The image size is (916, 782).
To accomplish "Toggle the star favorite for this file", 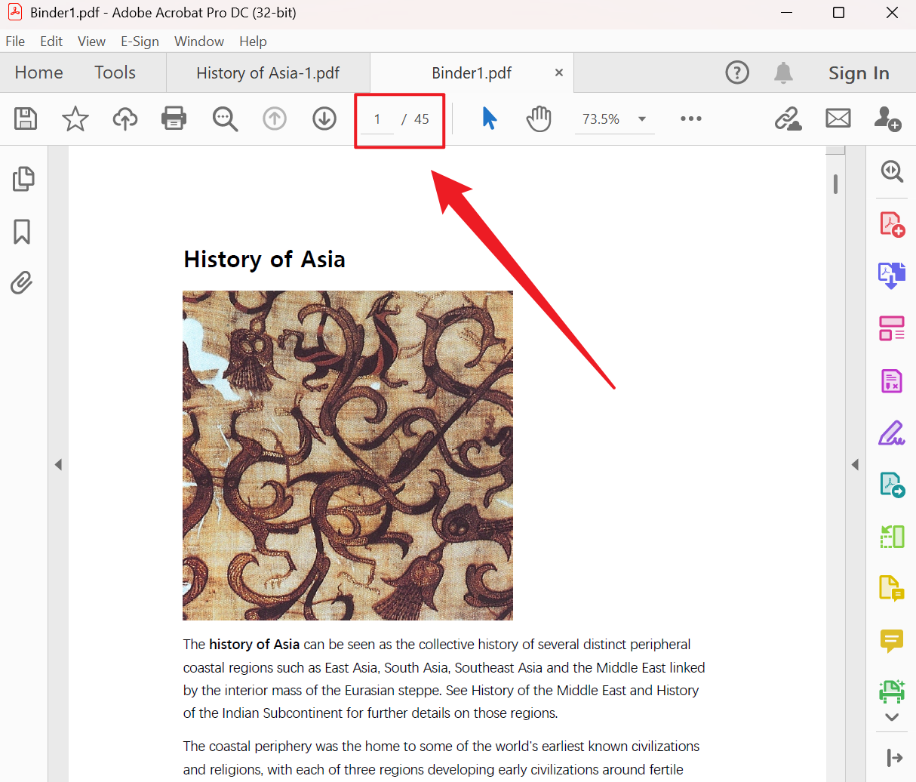I will [x=75, y=119].
